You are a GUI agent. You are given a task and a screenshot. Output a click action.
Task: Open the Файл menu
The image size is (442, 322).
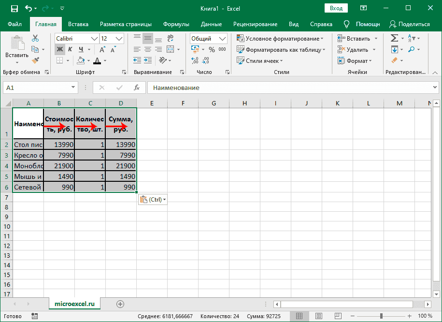(14, 24)
